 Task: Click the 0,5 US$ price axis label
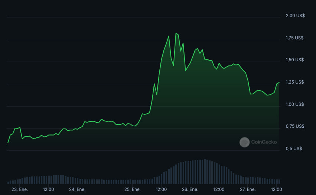pyautogui.click(x=294, y=149)
